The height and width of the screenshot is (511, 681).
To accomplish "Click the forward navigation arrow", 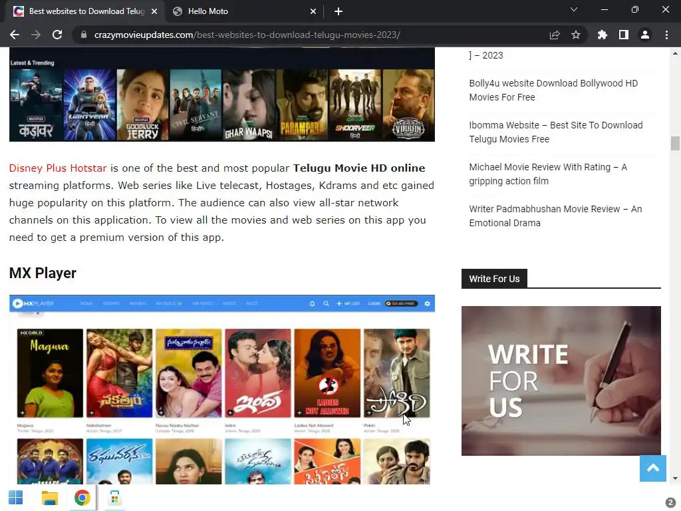I will click(36, 35).
